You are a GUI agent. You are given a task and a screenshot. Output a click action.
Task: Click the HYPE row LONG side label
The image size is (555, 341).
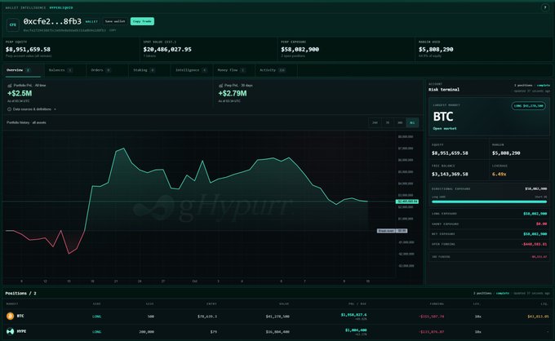click(x=96, y=332)
